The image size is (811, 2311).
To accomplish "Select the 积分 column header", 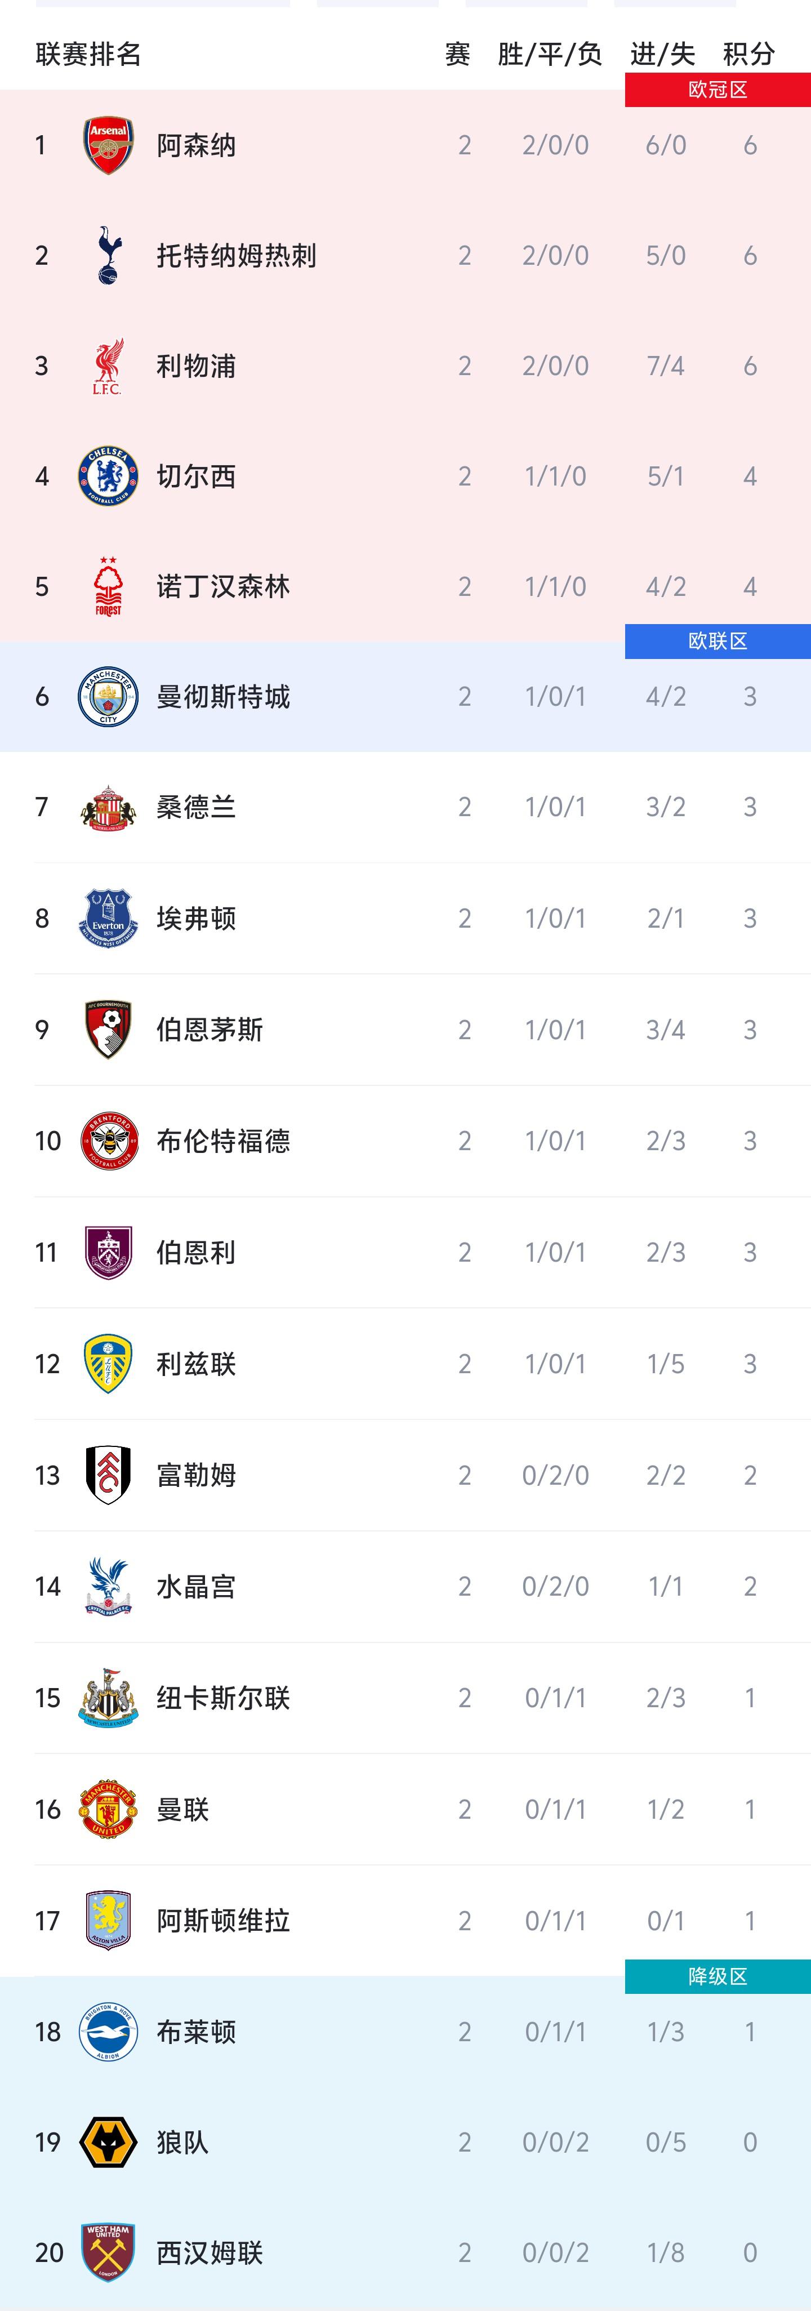I will pos(749,54).
